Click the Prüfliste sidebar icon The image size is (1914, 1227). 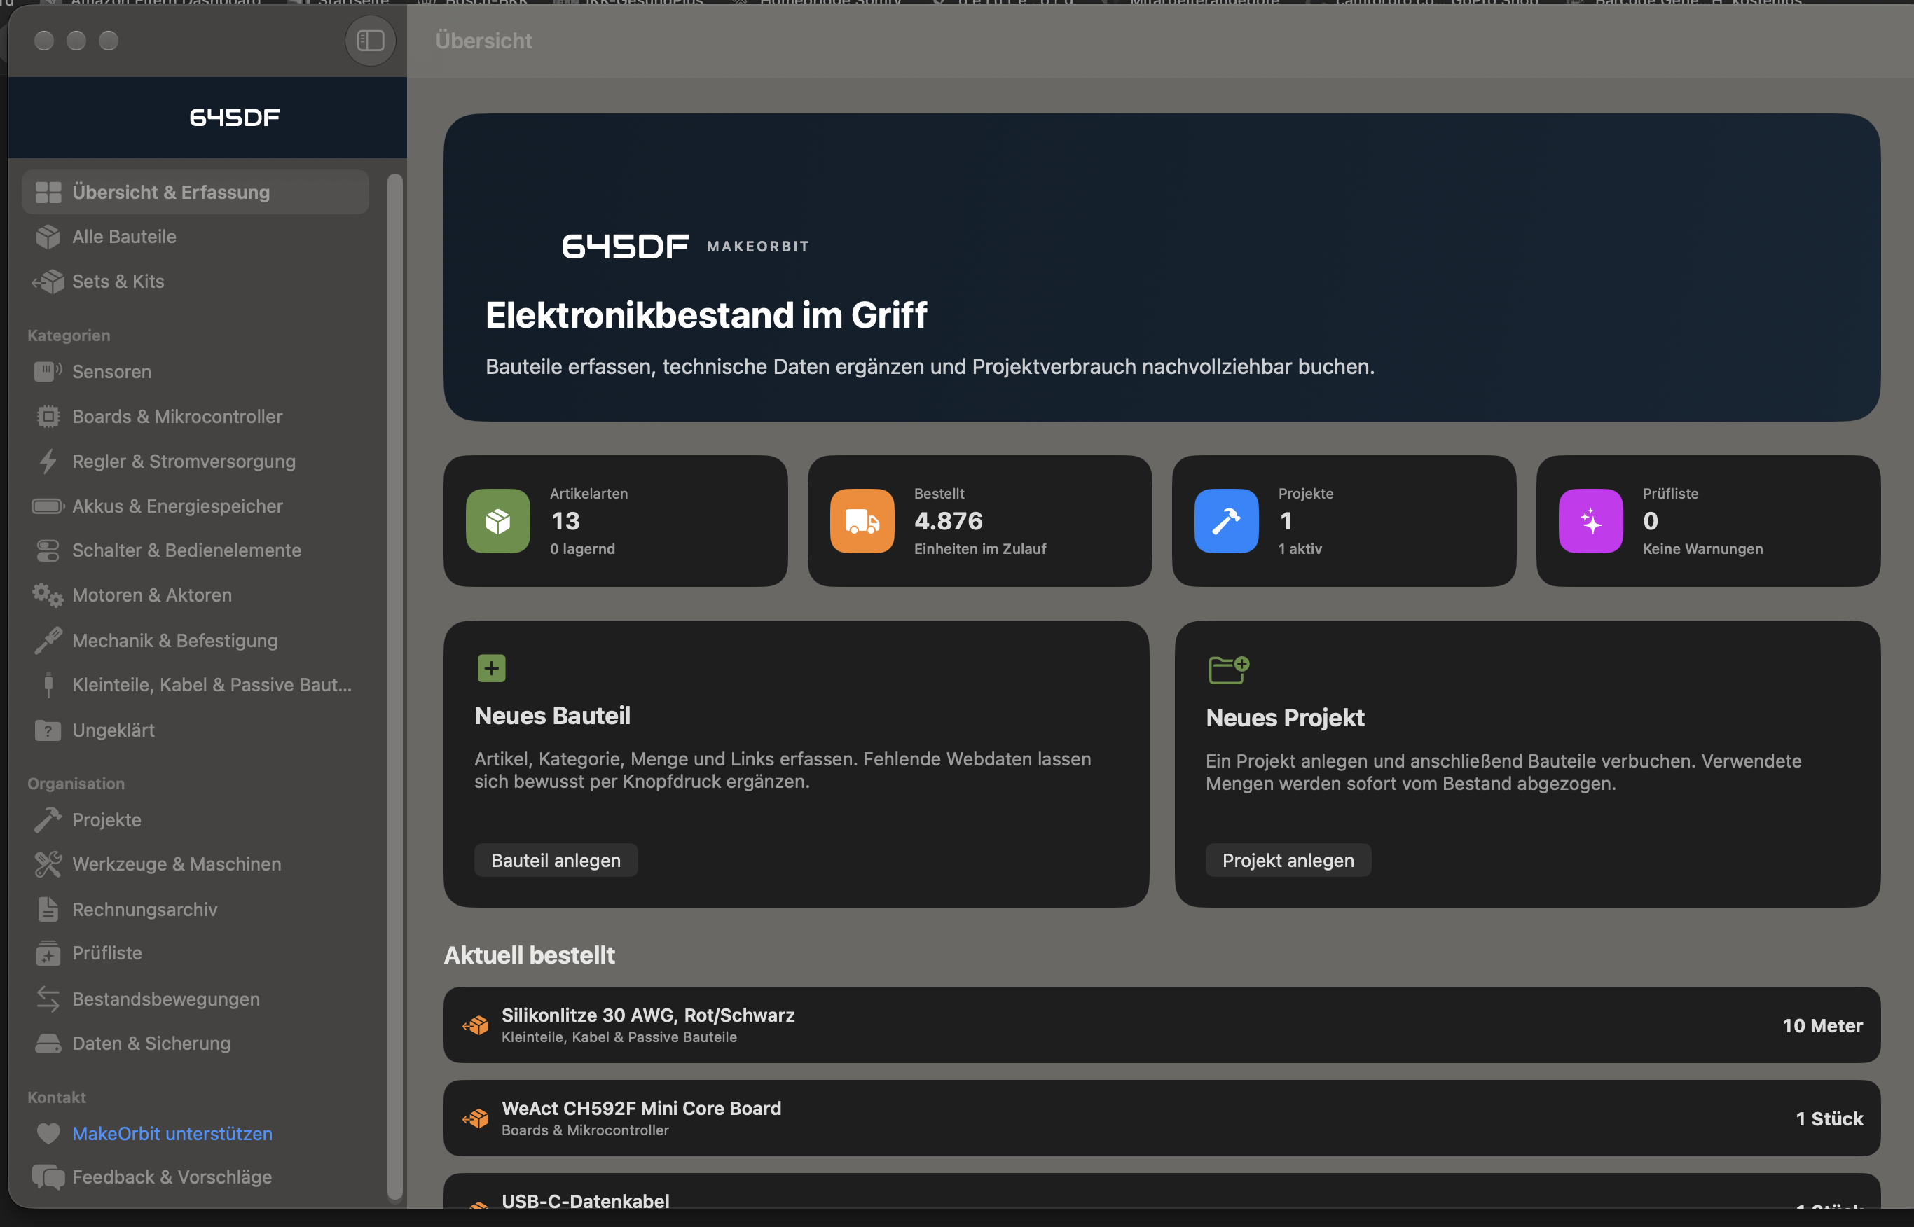click(x=48, y=953)
